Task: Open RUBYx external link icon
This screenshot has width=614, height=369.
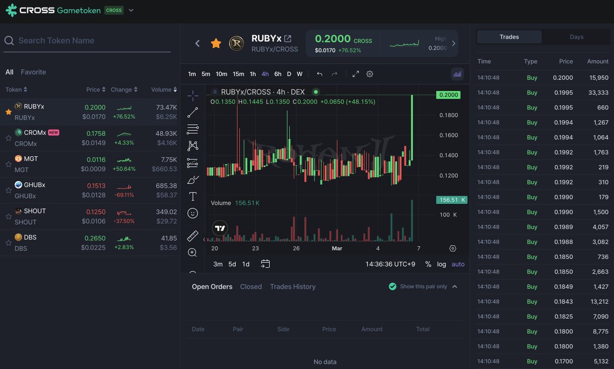Action: [288, 38]
